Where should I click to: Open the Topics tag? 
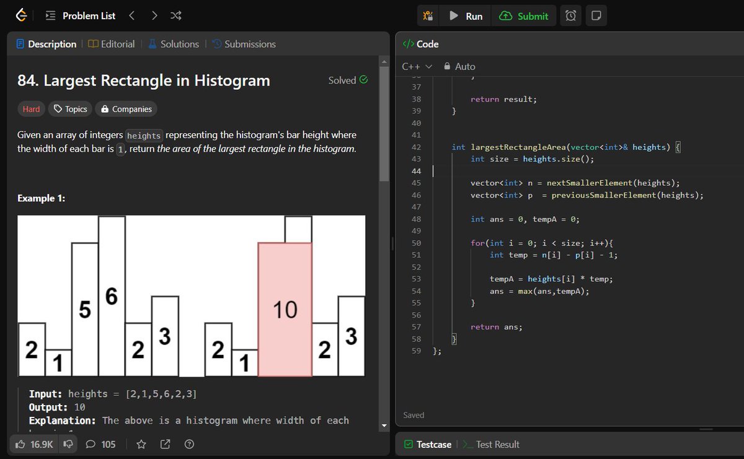(x=70, y=109)
